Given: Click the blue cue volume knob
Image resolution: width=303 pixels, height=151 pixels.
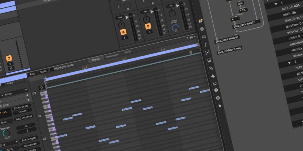Looking at the screenshot, I should tap(175, 28).
